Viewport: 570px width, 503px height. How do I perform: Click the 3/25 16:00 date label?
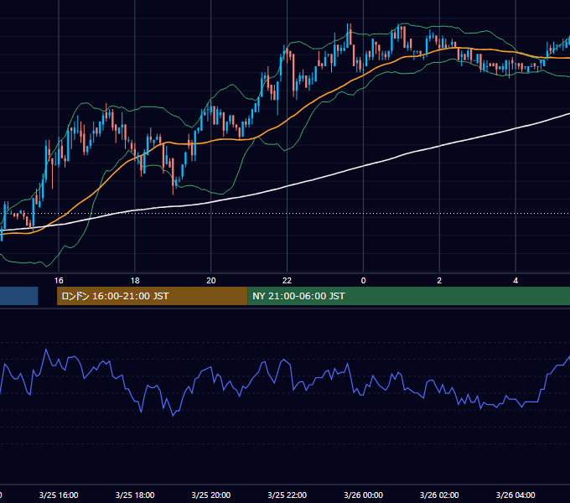59,495
